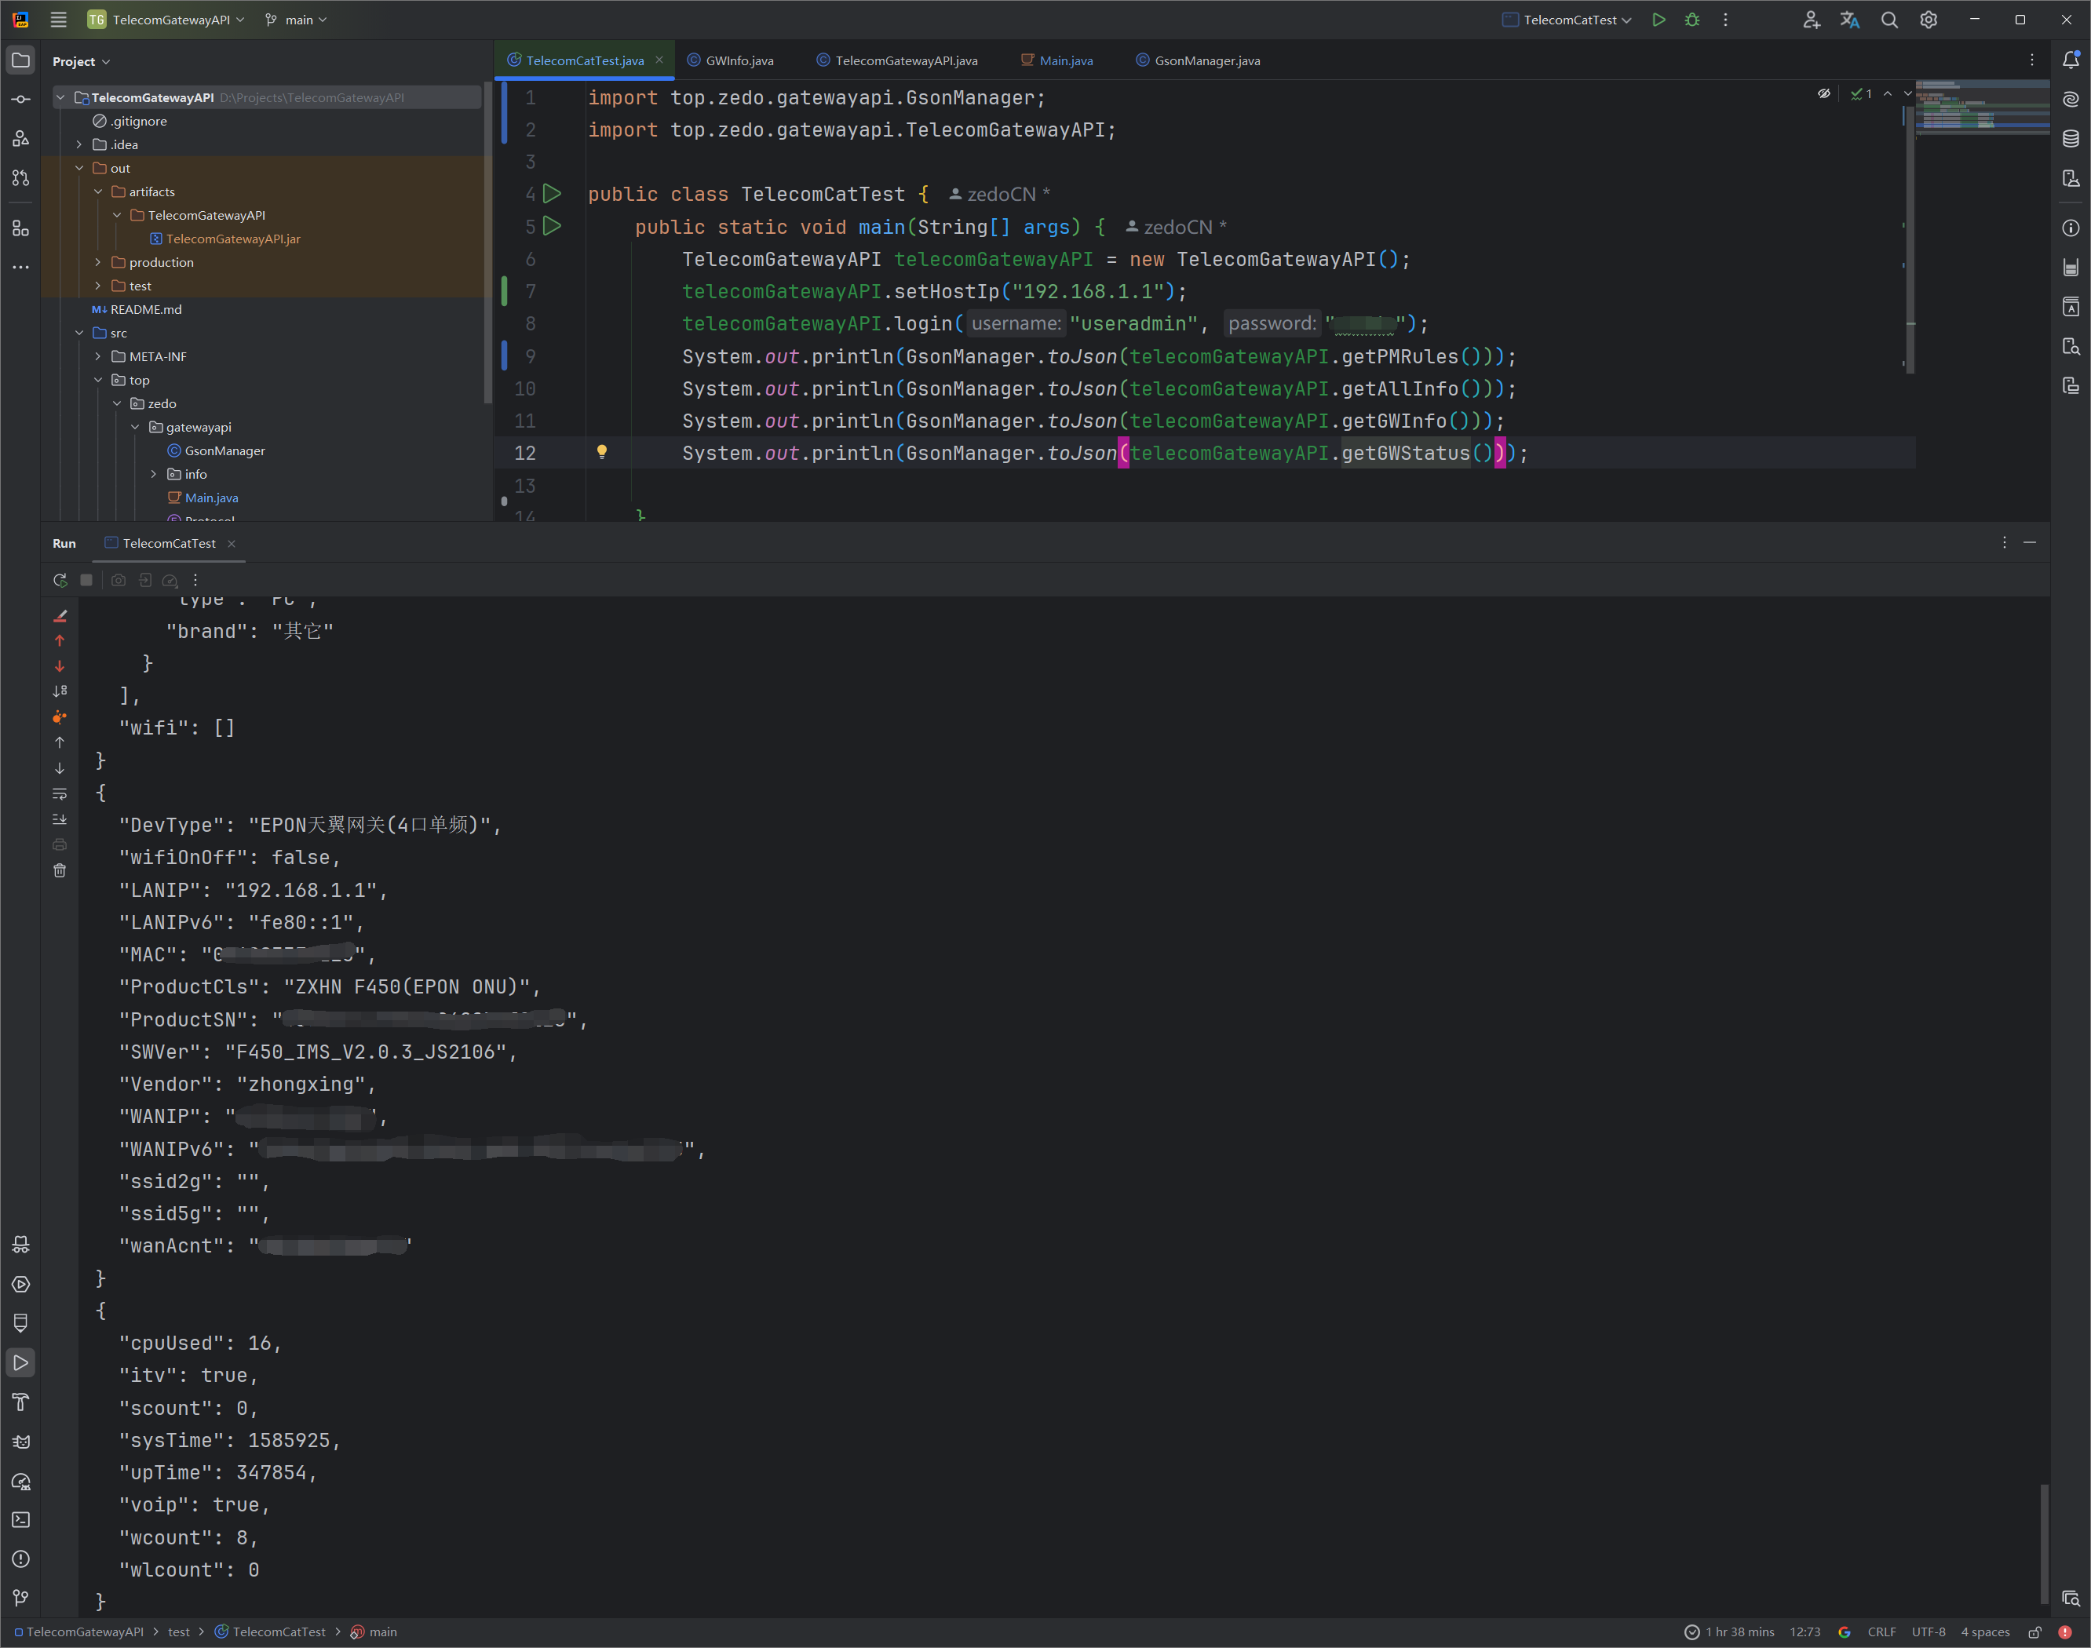This screenshot has height=1648, width=2091.
Task: Toggle Scroll to End in console
Action: click(x=60, y=819)
